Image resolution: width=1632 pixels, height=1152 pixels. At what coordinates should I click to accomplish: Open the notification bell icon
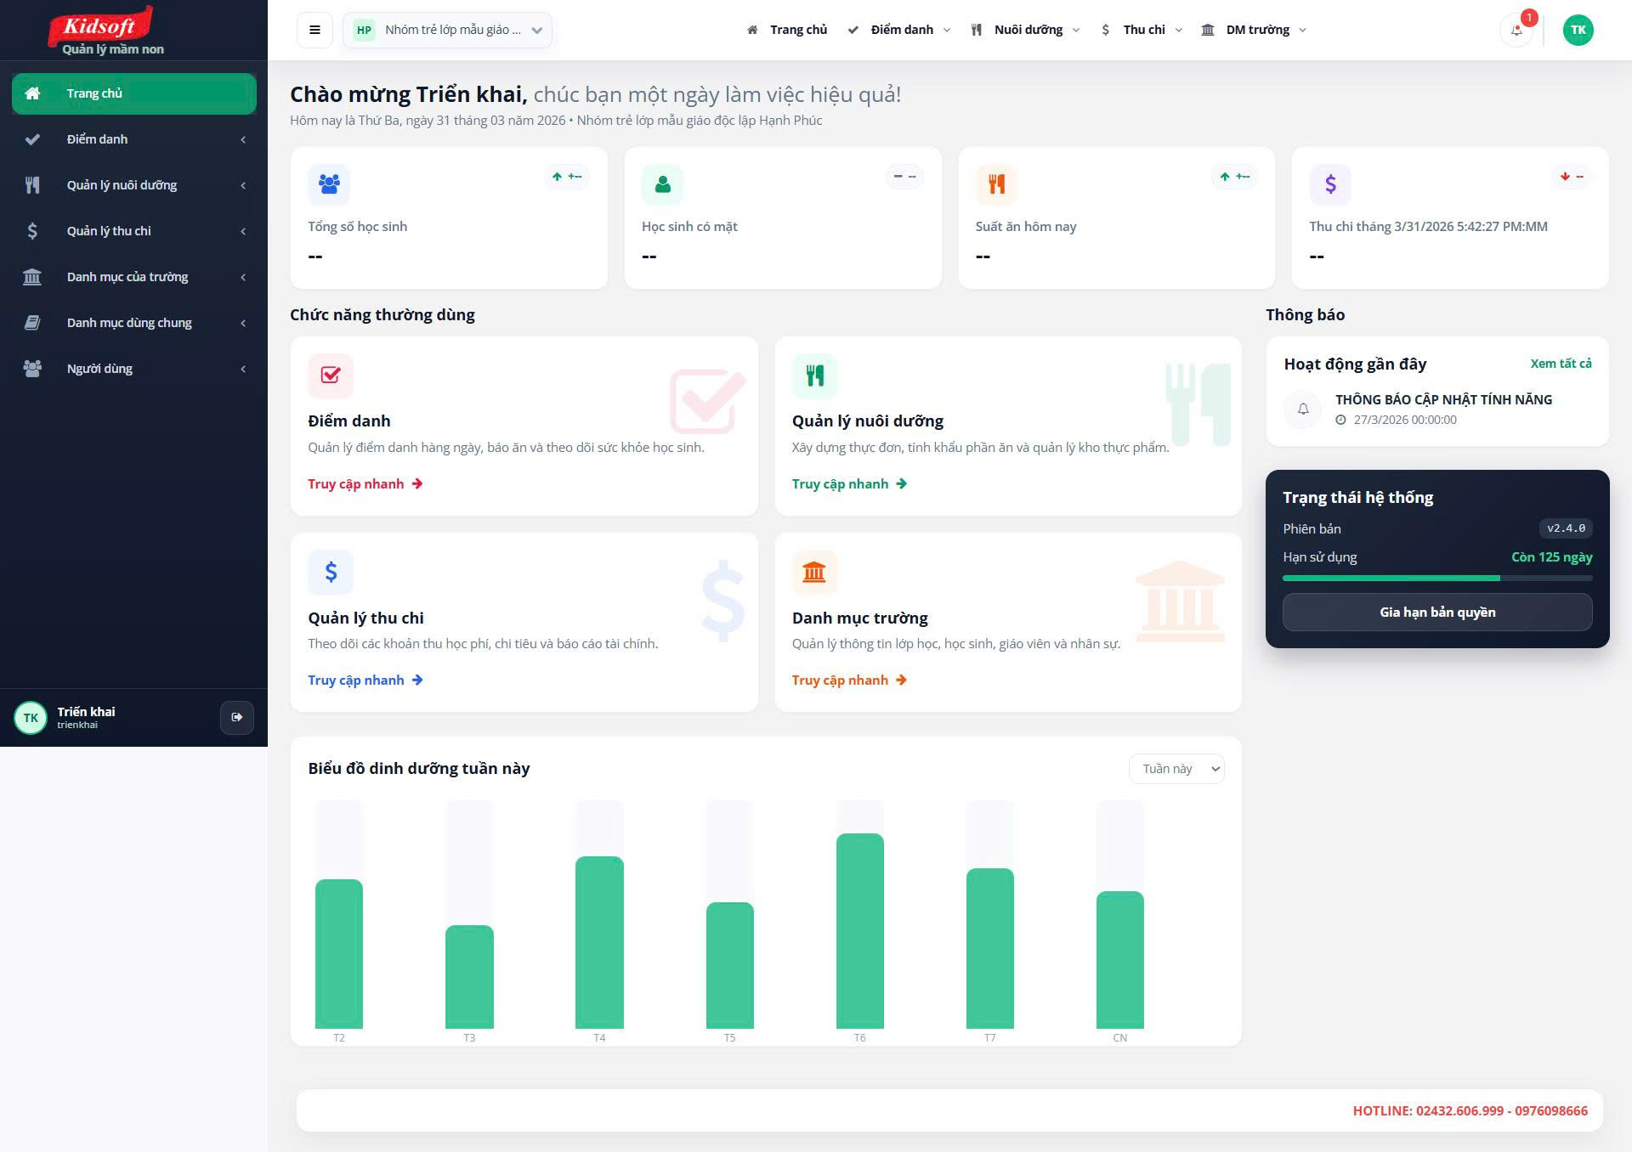pos(1516,31)
